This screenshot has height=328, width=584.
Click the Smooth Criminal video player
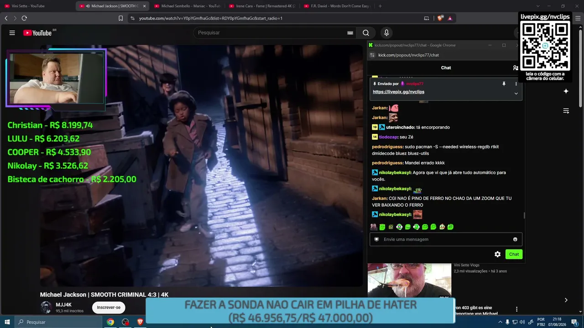201,165
